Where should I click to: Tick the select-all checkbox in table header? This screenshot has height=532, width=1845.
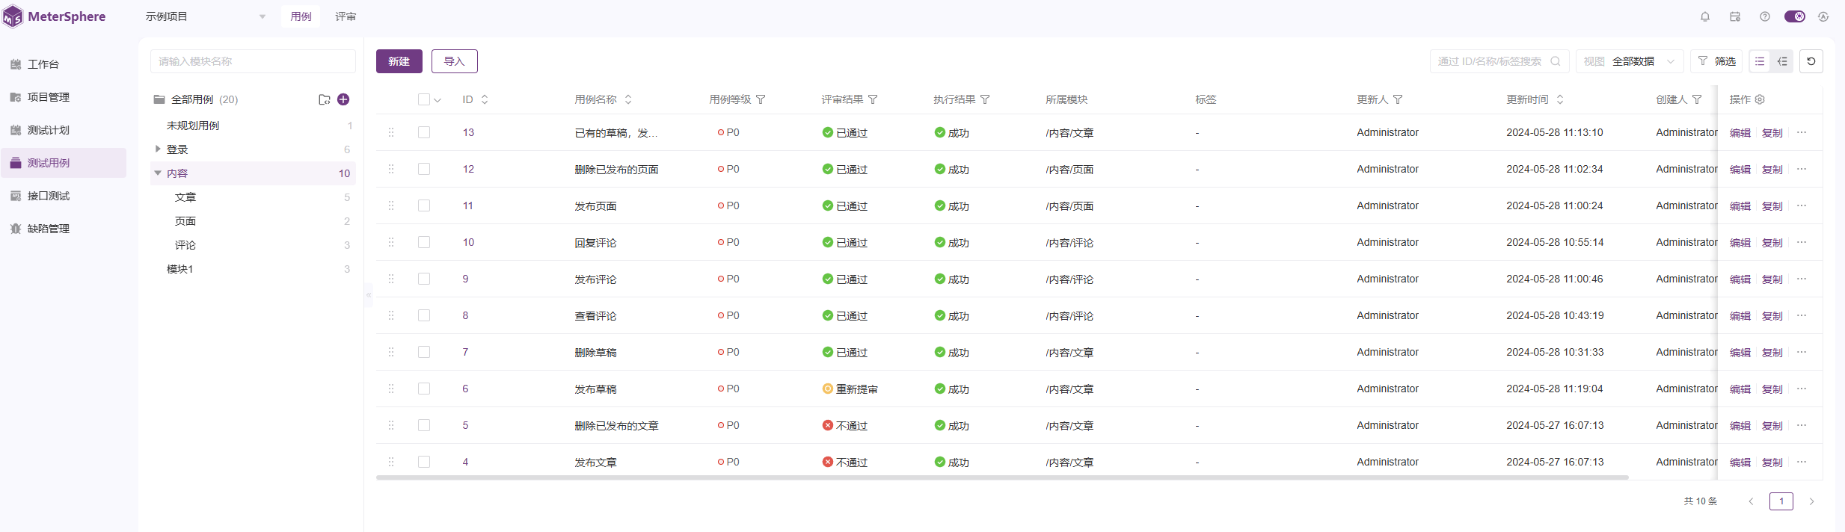click(424, 99)
